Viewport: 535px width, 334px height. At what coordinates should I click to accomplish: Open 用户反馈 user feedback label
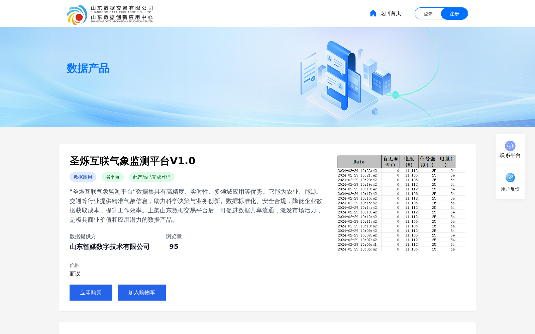(510, 189)
